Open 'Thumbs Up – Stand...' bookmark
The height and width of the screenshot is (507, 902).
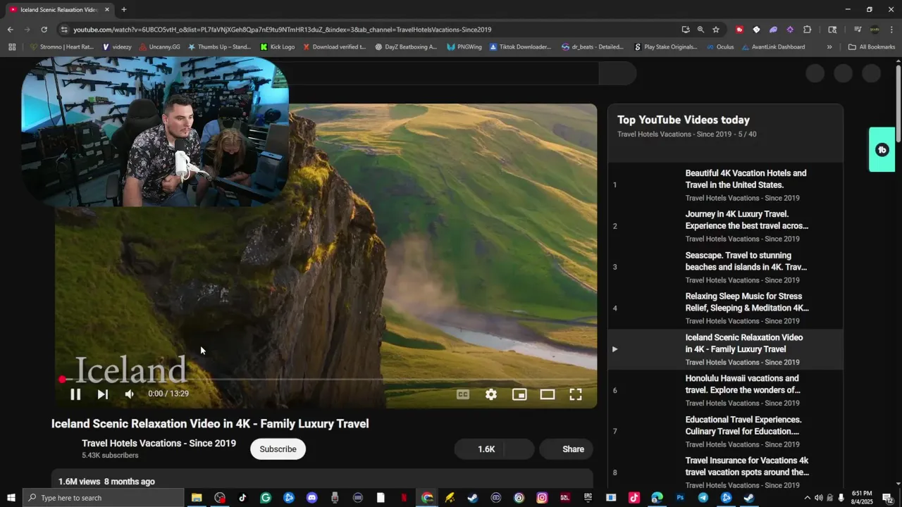pos(219,47)
